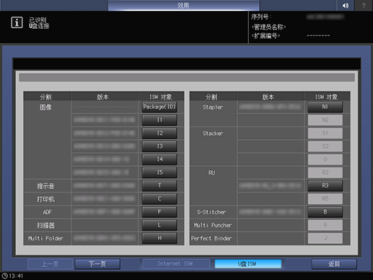Click the Internet ISW button
Screen dimensions: 373x280
click(x=175, y=264)
